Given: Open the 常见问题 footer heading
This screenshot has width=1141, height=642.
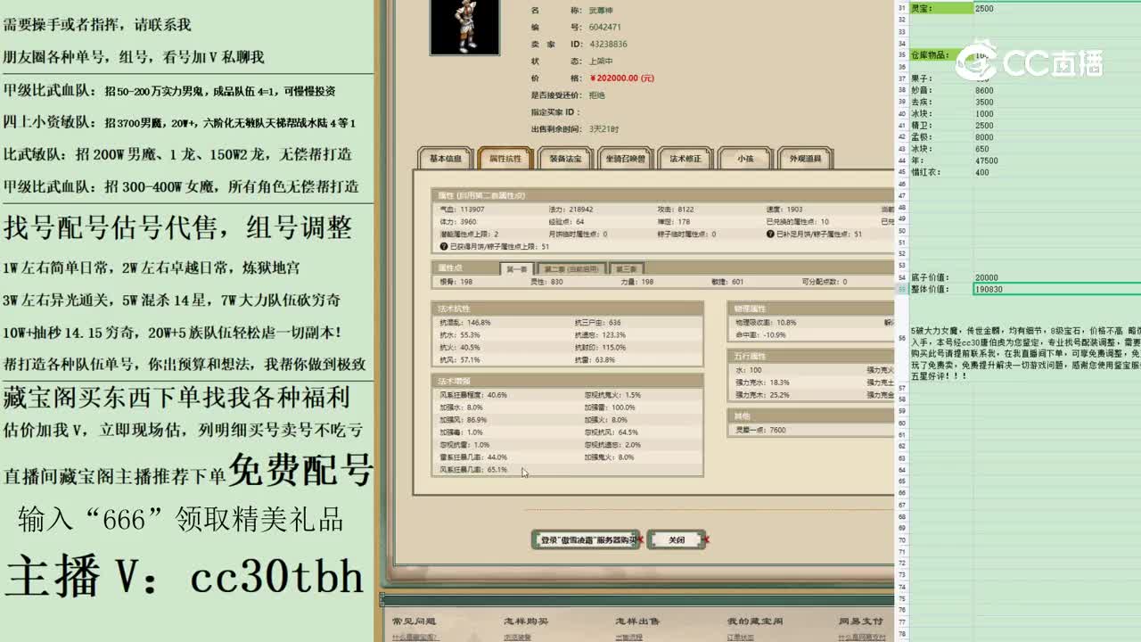Looking at the screenshot, I should 414,621.
